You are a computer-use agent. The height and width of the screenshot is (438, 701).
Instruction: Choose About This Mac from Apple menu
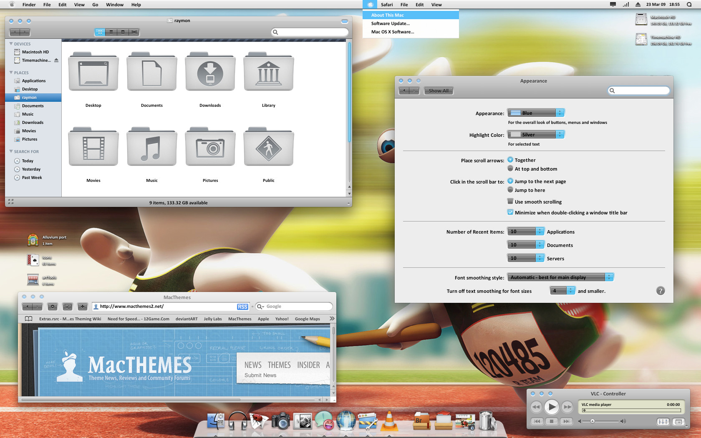pyautogui.click(x=411, y=15)
